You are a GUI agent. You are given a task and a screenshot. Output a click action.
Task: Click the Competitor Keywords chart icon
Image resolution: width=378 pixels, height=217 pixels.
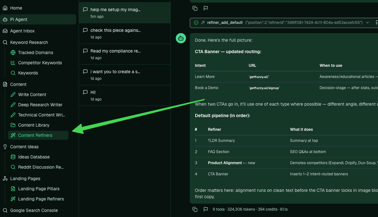click(x=13, y=63)
